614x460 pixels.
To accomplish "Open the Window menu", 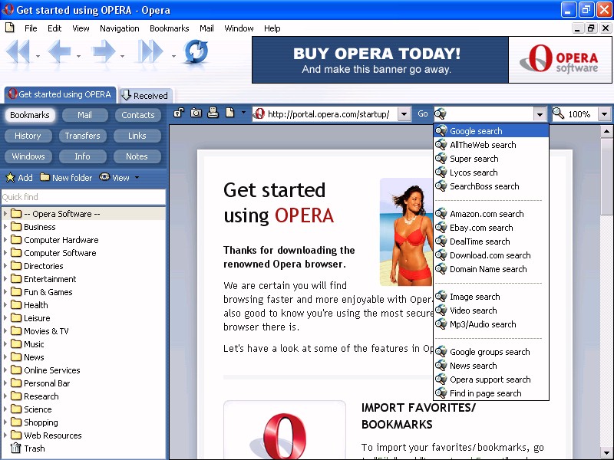I will tap(239, 28).
